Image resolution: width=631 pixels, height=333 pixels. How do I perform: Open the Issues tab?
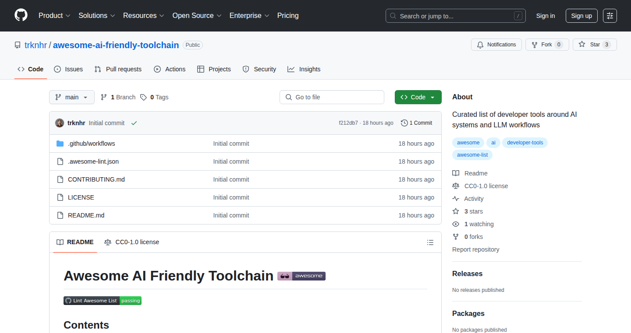68,69
